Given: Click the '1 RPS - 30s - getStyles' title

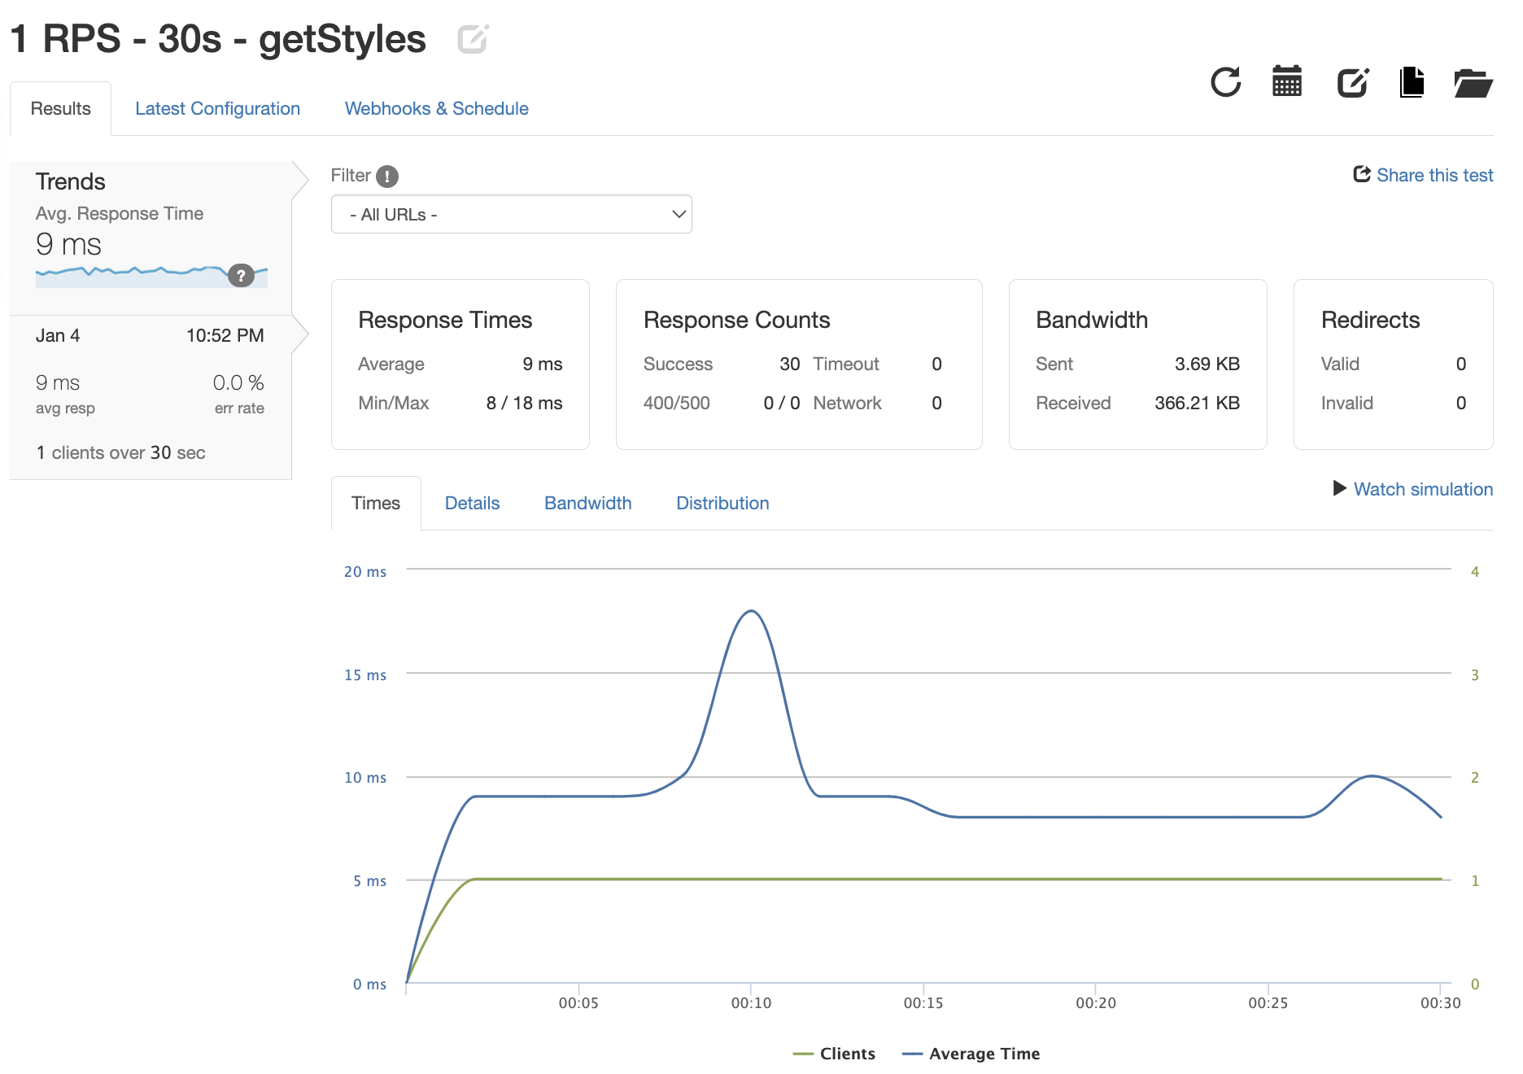Looking at the screenshot, I should click(x=218, y=38).
